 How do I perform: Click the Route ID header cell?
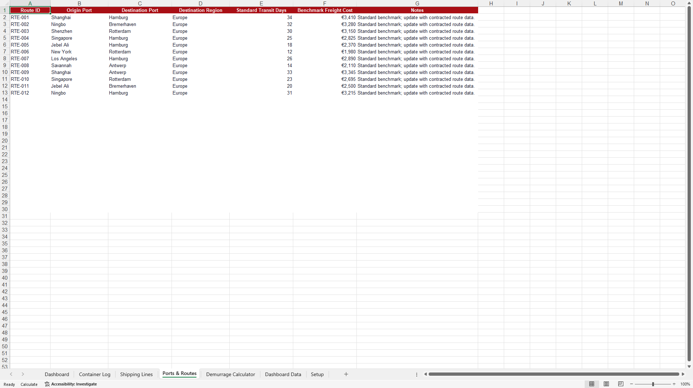30,10
